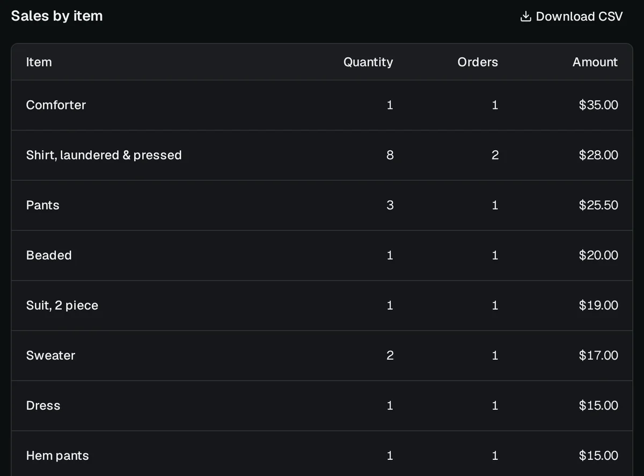Click the Shirt, laundered & pressed item
This screenshot has height=476, width=644.
pos(104,155)
